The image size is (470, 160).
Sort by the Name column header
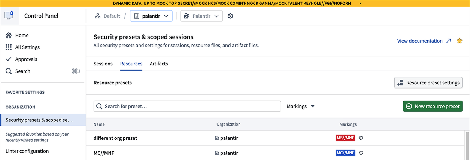(99, 124)
